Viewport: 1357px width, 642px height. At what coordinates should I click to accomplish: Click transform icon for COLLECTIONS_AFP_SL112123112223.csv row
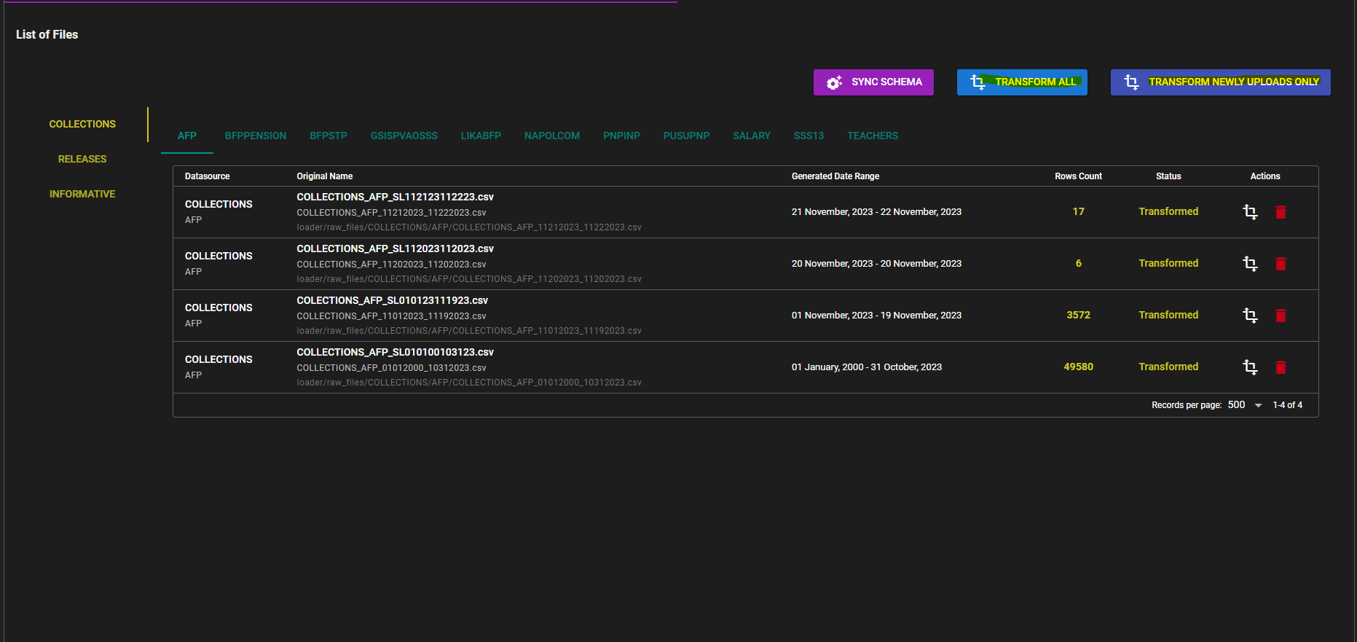pos(1250,212)
